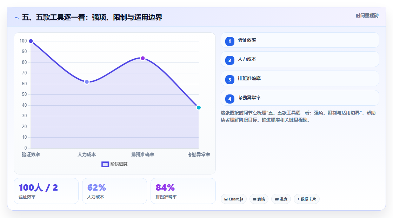This screenshot has width=393, height=218.
Task: Toggle the 阶段进度 legend box
Action: tap(105, 164)
